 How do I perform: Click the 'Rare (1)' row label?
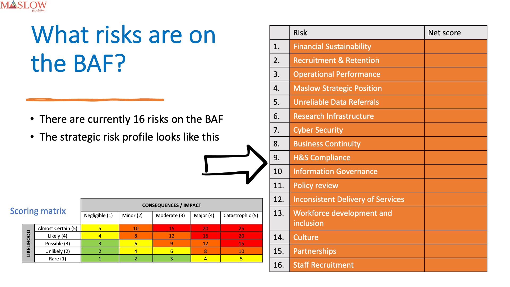coord(57,259)
